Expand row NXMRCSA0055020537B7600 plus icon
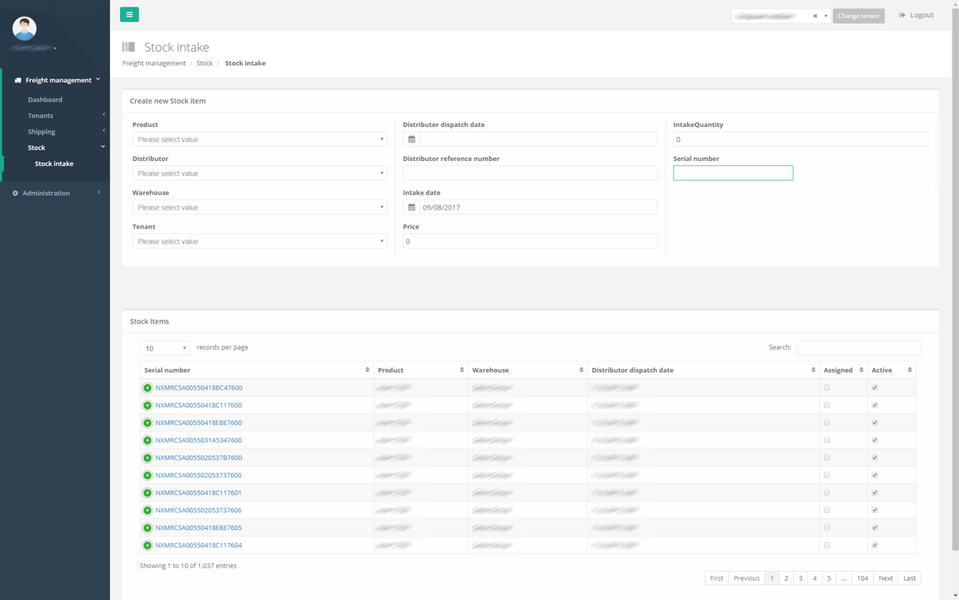 148,458
